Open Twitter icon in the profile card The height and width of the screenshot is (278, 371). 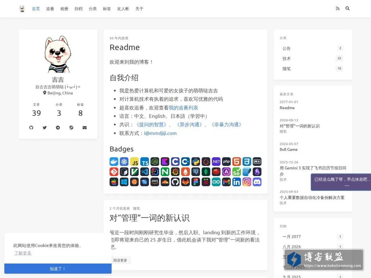point(45,128)
